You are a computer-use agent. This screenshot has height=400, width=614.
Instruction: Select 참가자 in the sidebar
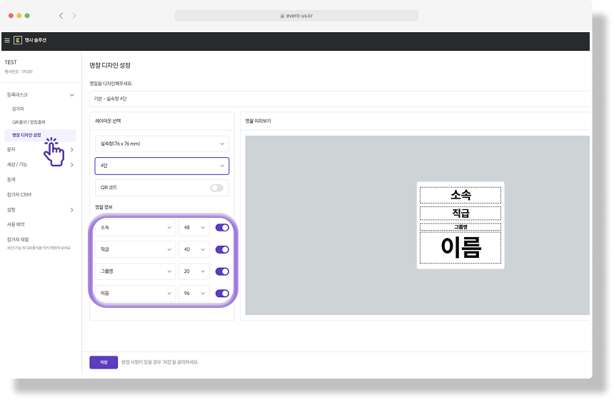(x=18, y=109)
